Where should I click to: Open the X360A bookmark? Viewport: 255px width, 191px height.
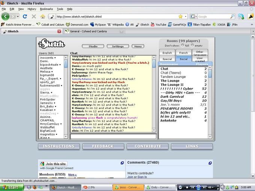click(219, 24)
